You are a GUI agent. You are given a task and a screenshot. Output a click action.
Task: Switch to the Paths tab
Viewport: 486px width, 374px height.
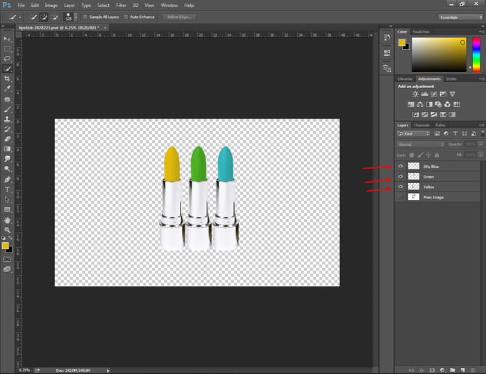[x=440, y=125]
